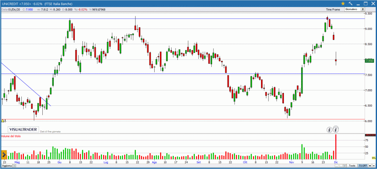Click the VISUALTRADER logo button
This screenshot has height=169, width=377.
pos(23,129)
